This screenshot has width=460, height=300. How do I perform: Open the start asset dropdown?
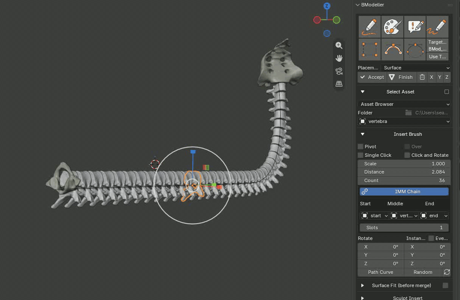pos(374,216)
